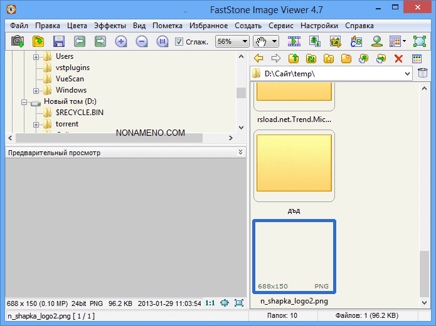Select the Windows folder in tree
The height and width of the screenshot is (326, 436).
pyautogui.click(x=70, y=90)
